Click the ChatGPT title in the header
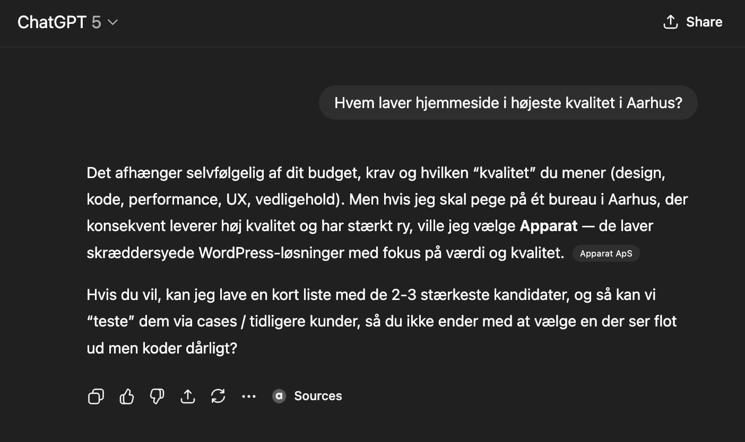Viewport: 745px width, 442px height. [x=52, y=22]
